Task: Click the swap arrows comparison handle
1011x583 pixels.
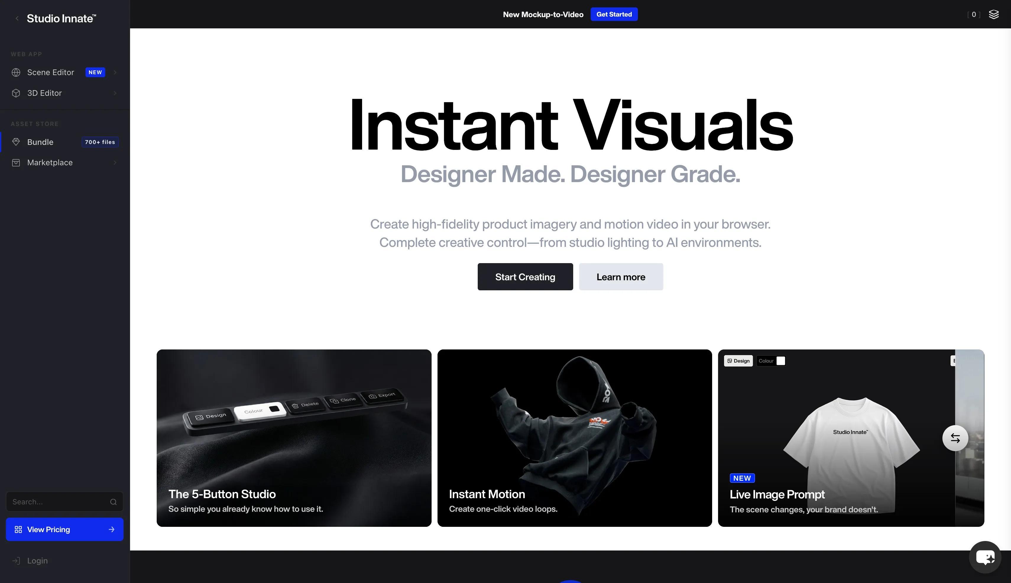Action: point(955,438)
